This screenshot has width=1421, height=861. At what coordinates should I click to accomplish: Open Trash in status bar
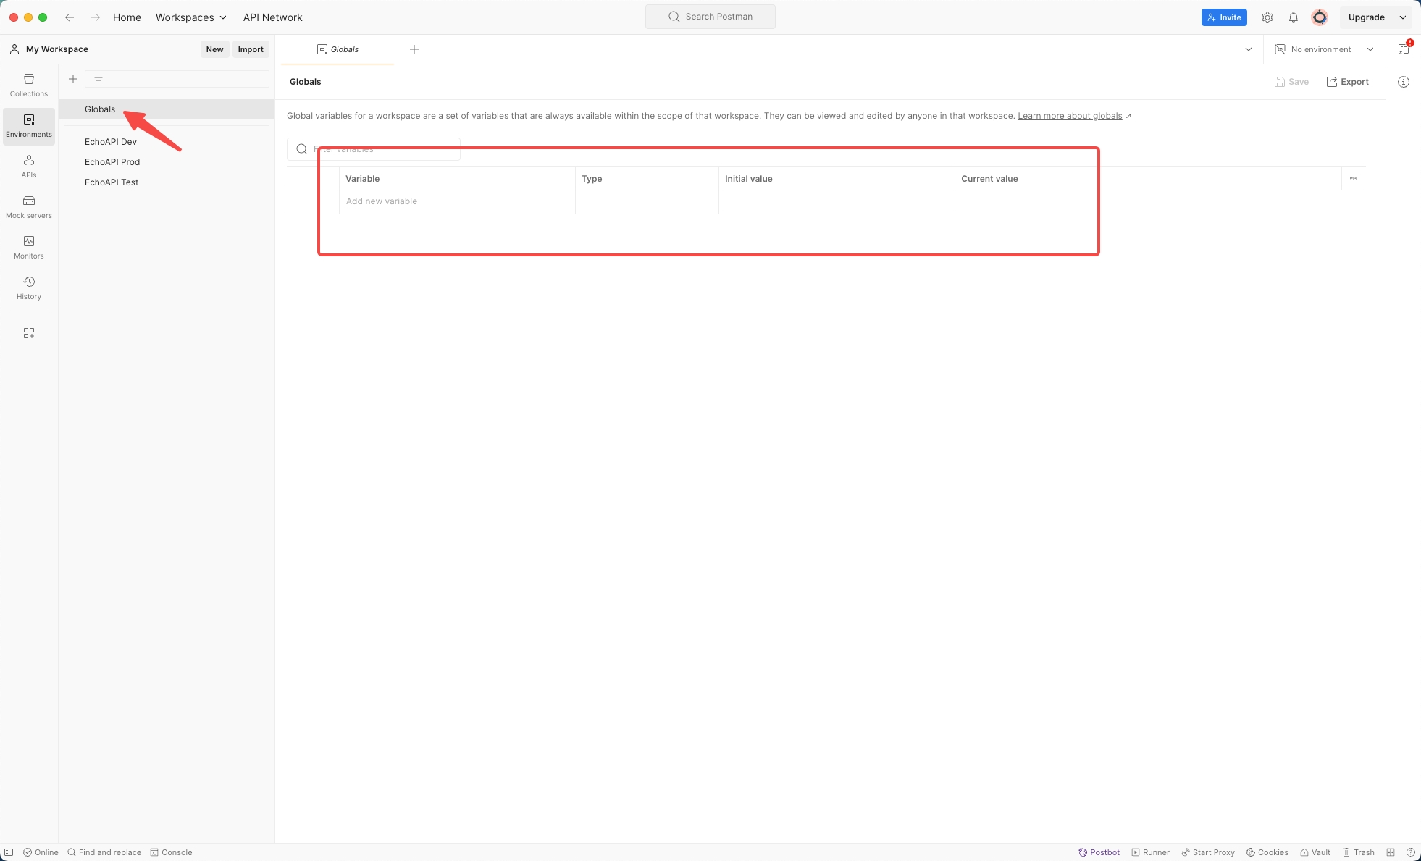[1358, 852]
